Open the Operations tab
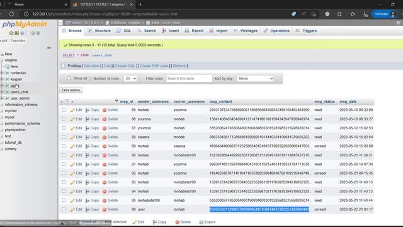 coord(276,31)
